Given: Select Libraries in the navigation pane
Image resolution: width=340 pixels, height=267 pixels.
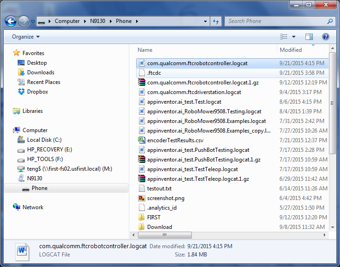Looking at the screenshot, I should click(33, 111).
